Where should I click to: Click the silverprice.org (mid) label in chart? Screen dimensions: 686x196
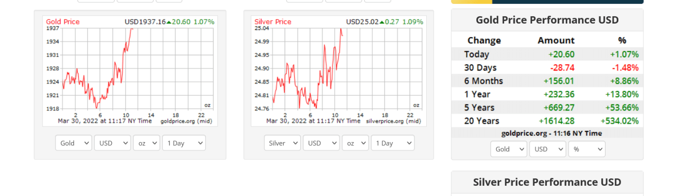(393, 121)
